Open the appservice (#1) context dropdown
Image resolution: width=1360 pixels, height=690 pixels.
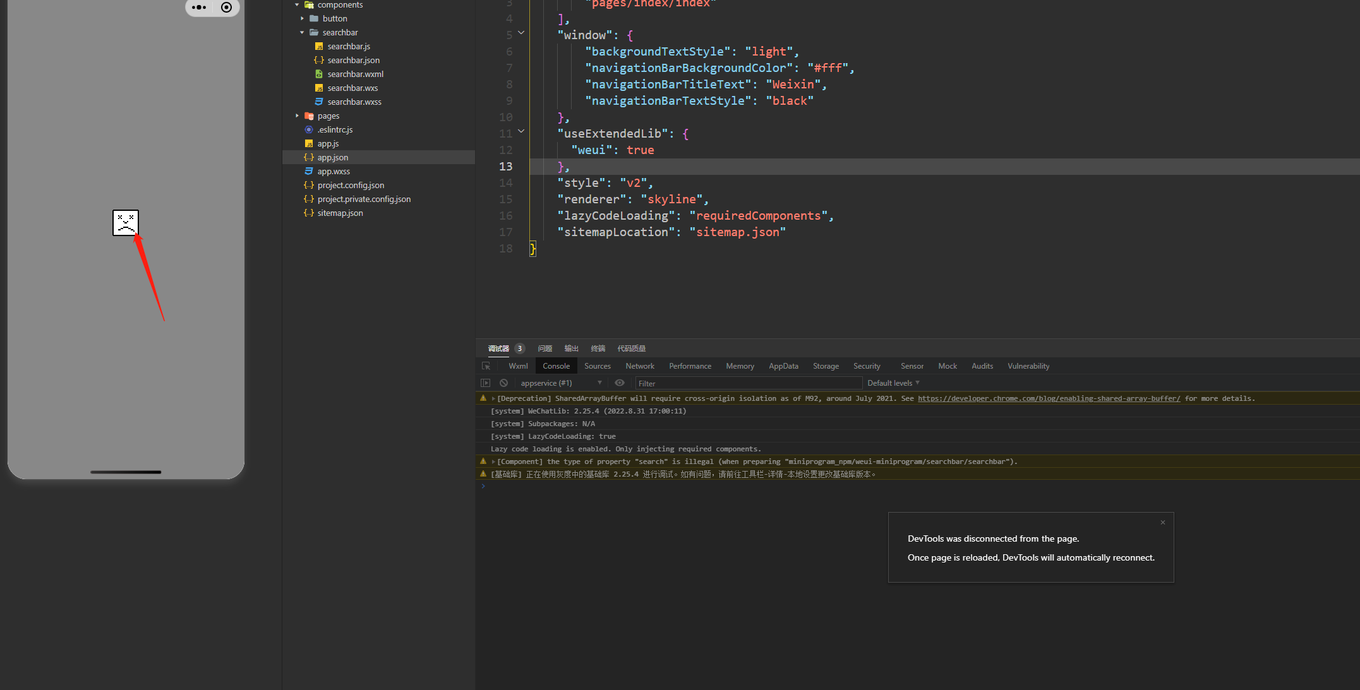tap(560, 383)
